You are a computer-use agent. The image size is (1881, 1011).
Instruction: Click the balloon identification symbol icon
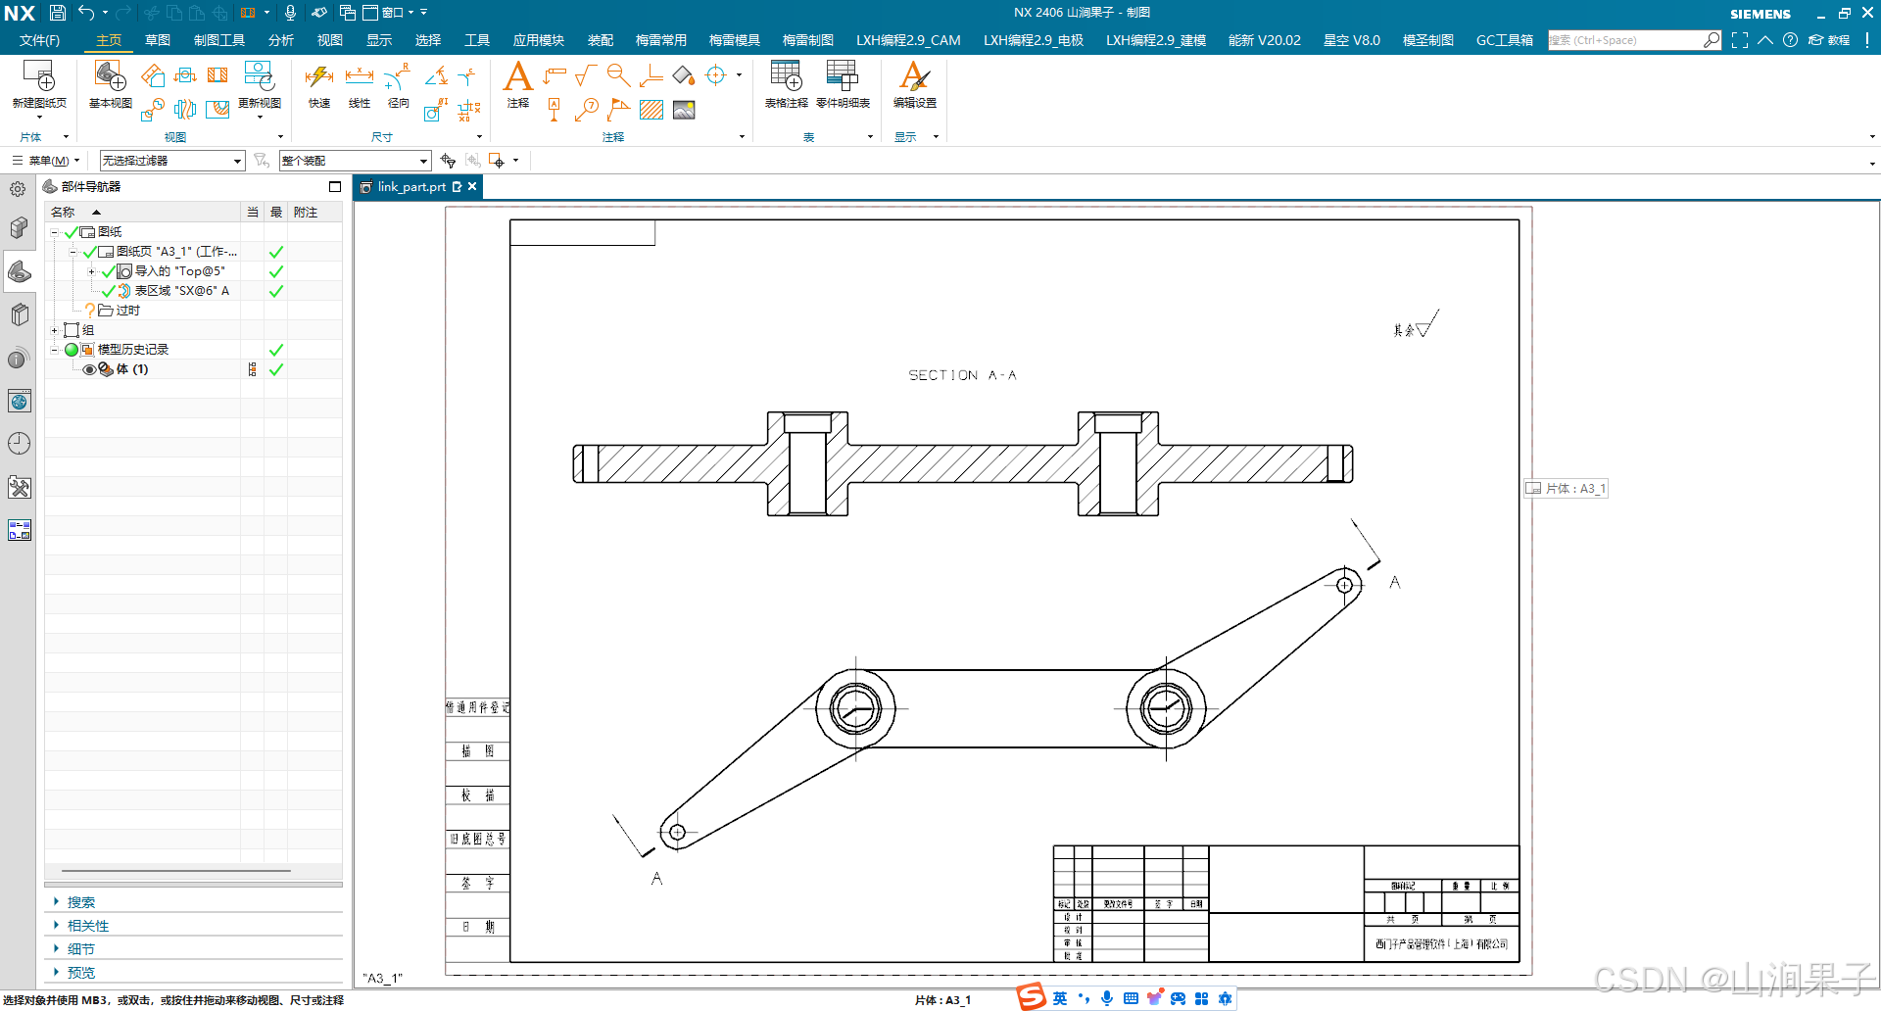point(587,110)
